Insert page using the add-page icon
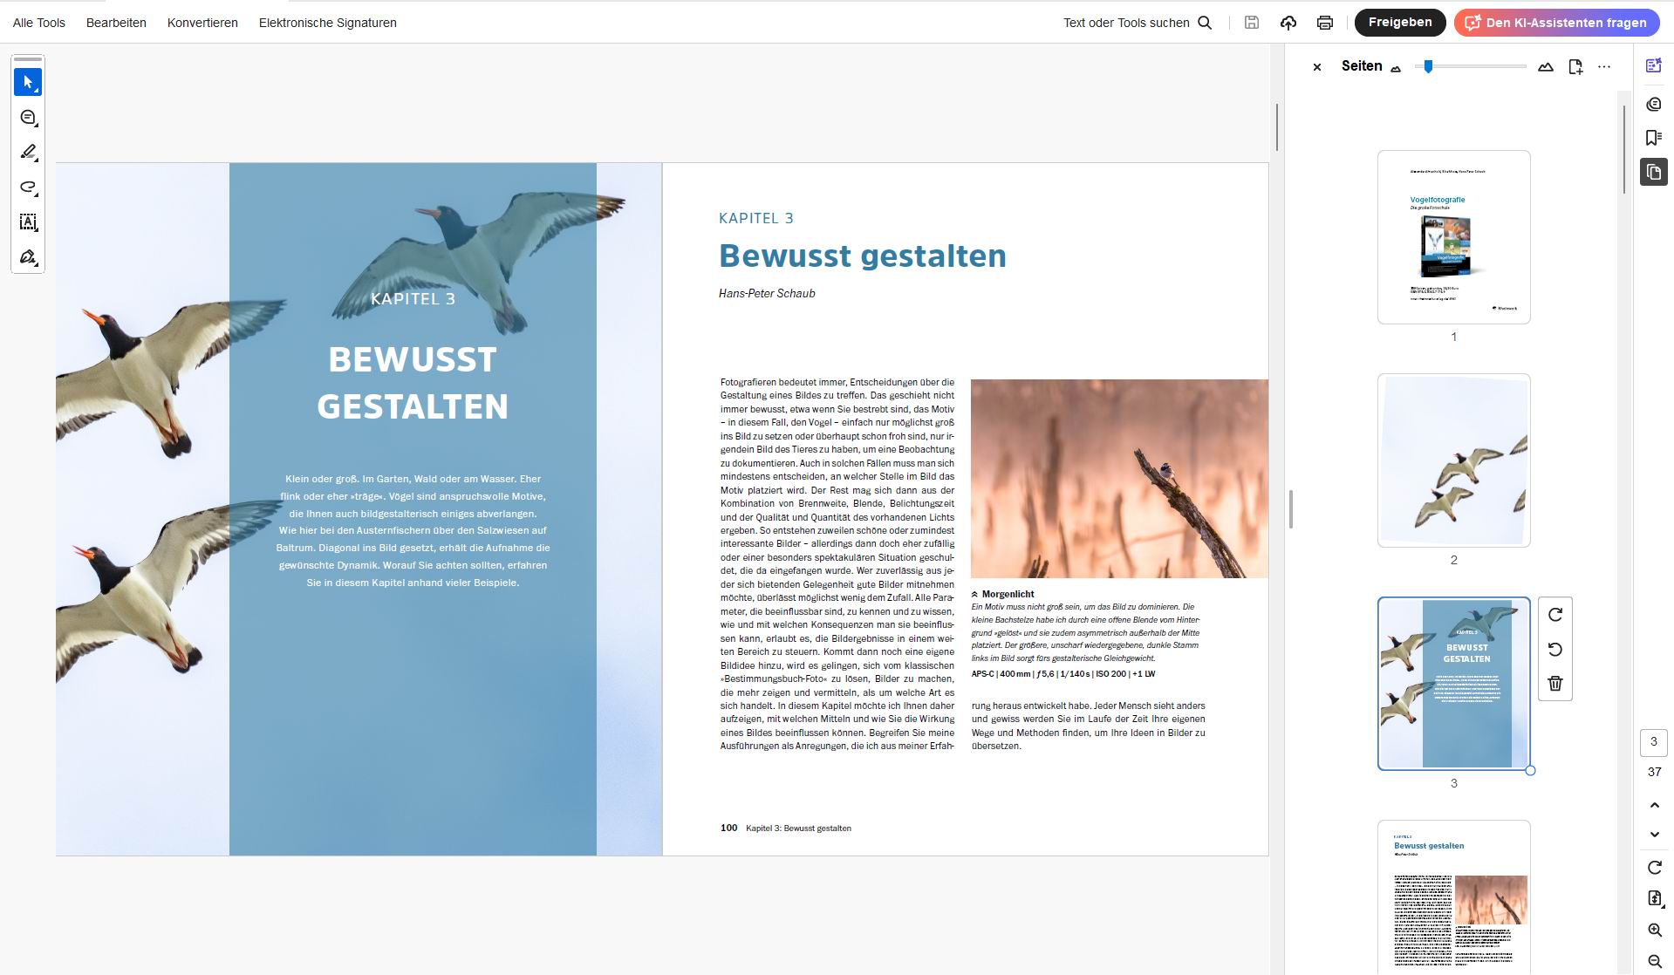Viewport: 1674px width, 975px height. (1575, 66)
